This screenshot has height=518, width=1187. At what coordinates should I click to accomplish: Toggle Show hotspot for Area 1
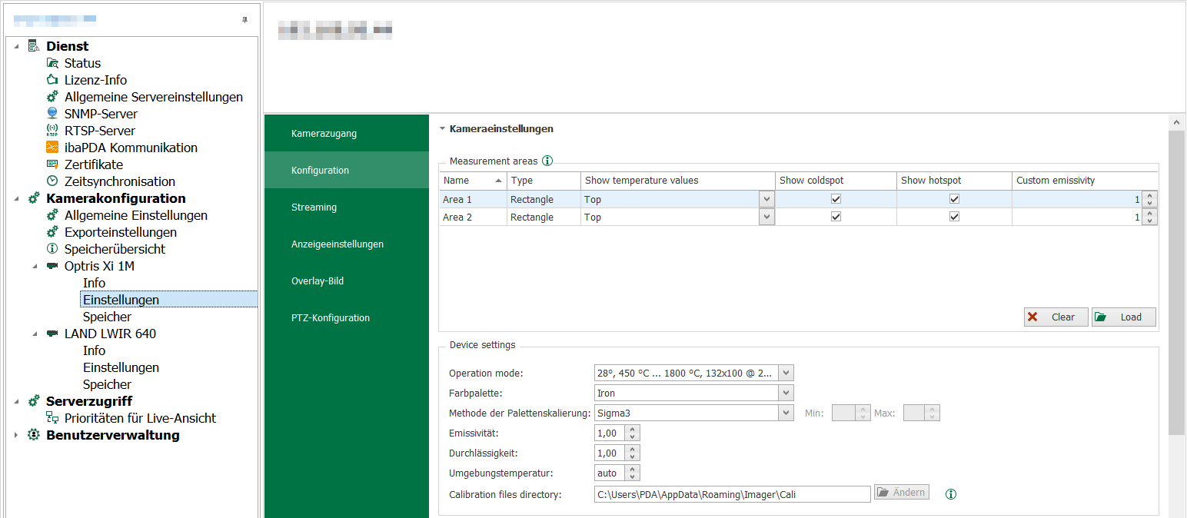[954, 199]
